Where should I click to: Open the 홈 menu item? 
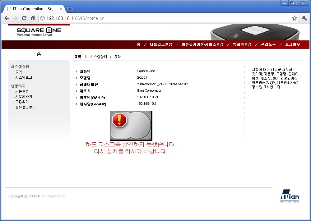[139, 44]
